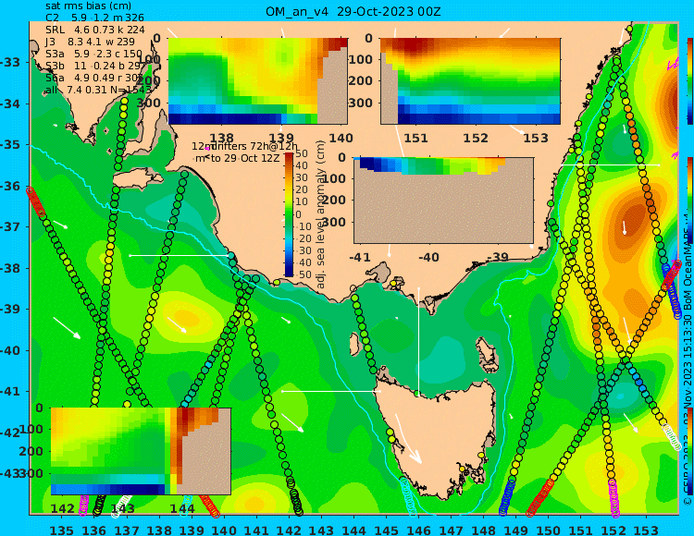Click latitude label -35 on left axis
Screen dimensions: 694x536
[10, 145]
